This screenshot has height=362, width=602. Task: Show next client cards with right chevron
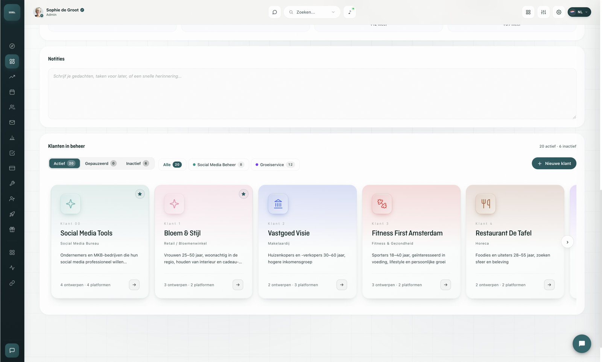click(x=567, y=242)
